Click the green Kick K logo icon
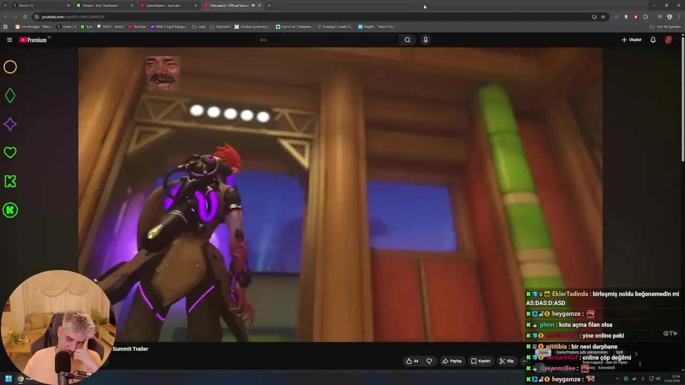 pos(10,181)
